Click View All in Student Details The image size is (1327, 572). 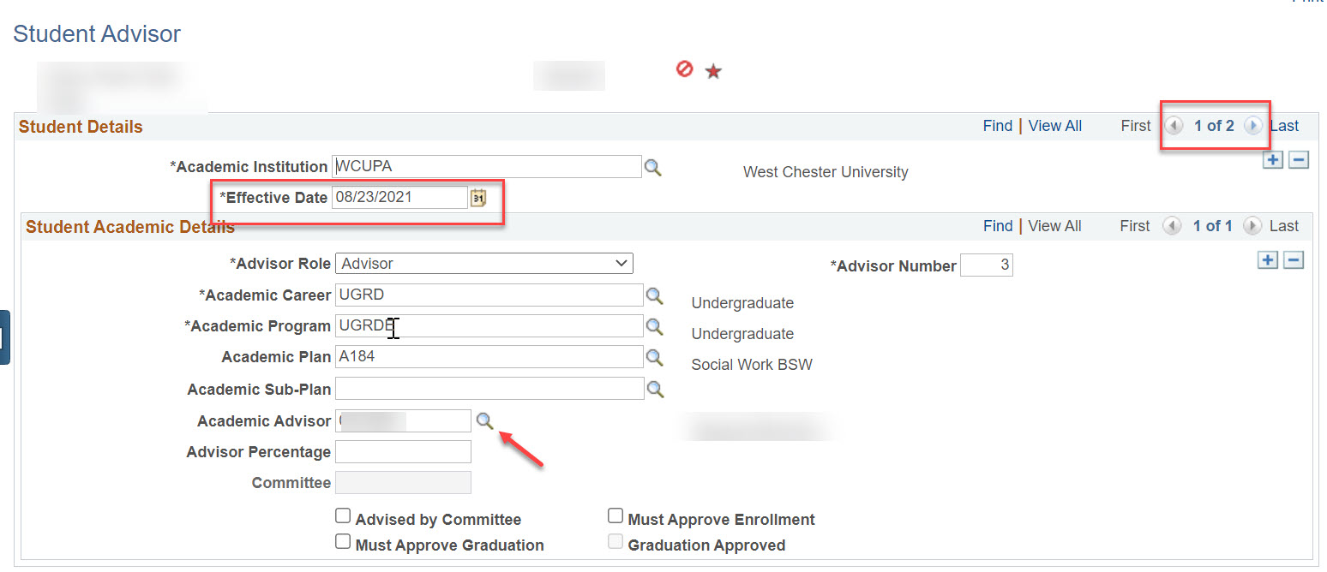pyautogui.click(x=1054, y=126)
